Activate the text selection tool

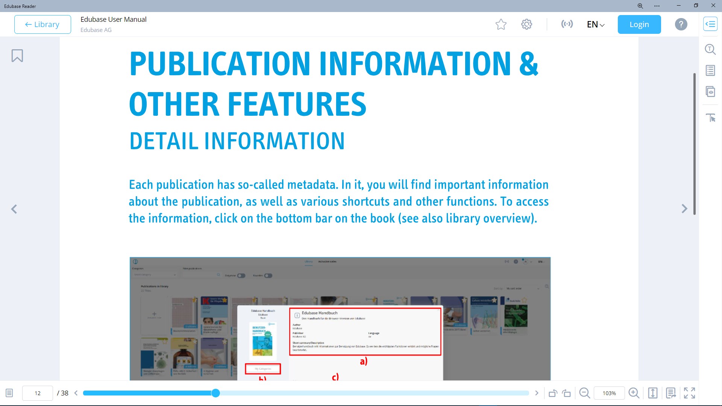point(710,118)
